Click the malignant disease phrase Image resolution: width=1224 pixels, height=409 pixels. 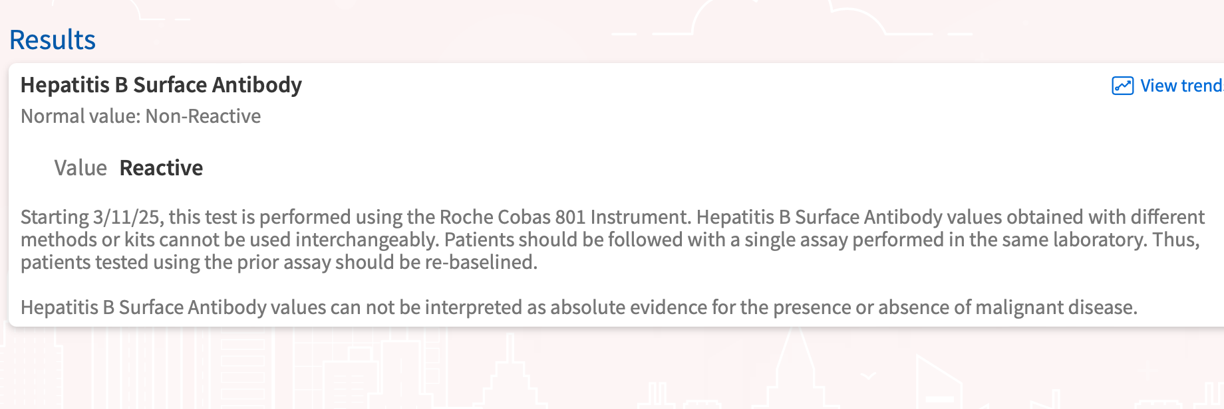coord(1056,307)
